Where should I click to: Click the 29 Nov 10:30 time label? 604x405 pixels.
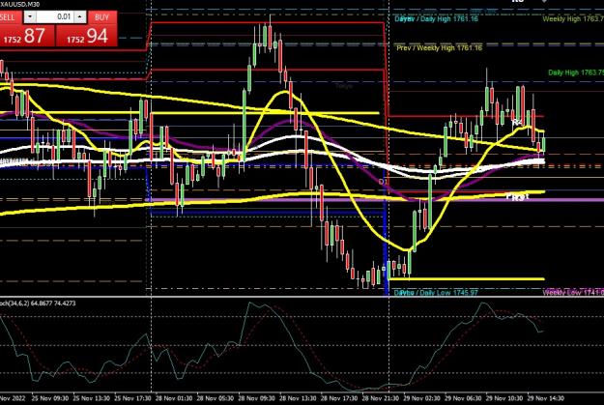tap(504, 398)
